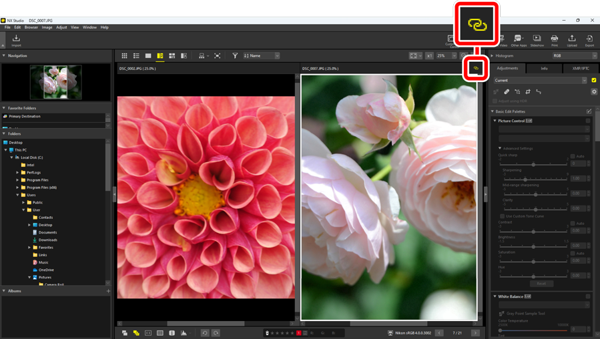This screenshot has height=339, width=600.
Task: Collapse the Picture Control section
Action: click(495, 121)
